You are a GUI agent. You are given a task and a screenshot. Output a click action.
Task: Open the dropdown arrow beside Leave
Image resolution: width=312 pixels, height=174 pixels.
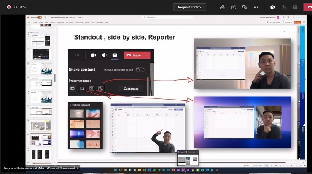point(147,55)
